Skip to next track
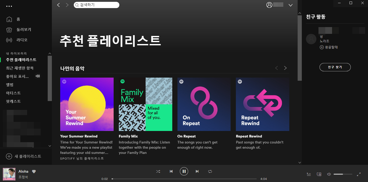 click(x=197, y=171)
